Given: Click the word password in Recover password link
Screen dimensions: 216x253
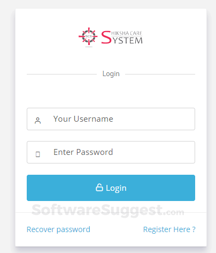Looking at the screenshot, I should [x=73, y=230].
